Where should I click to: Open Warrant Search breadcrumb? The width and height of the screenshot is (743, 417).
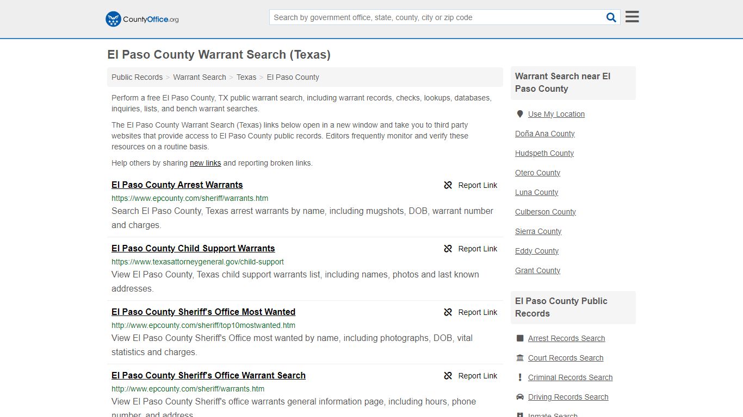pyautogui.click(x=200, y=77)
